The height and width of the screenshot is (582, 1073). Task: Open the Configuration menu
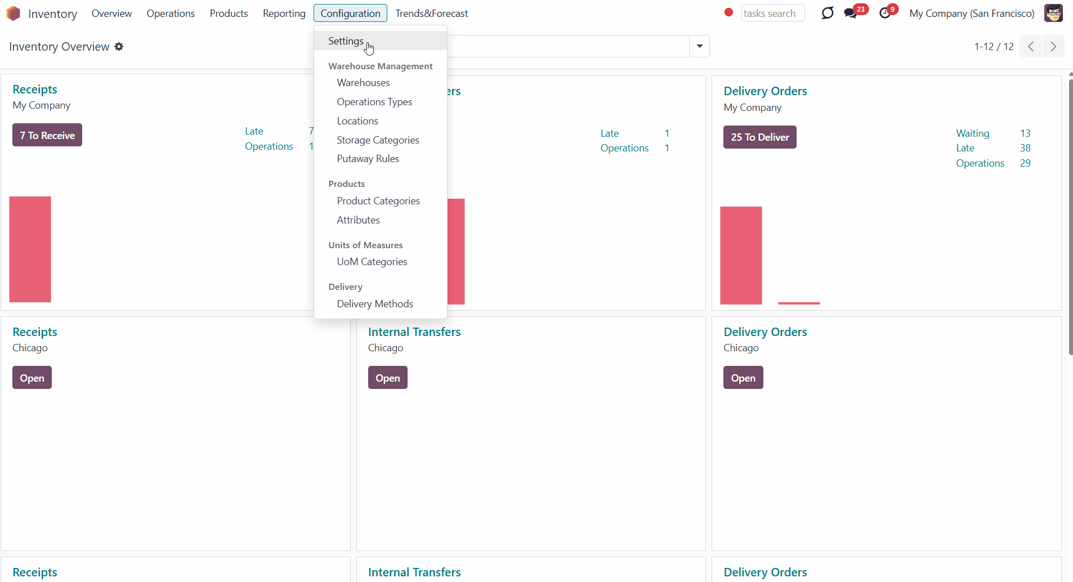(350, 13)
